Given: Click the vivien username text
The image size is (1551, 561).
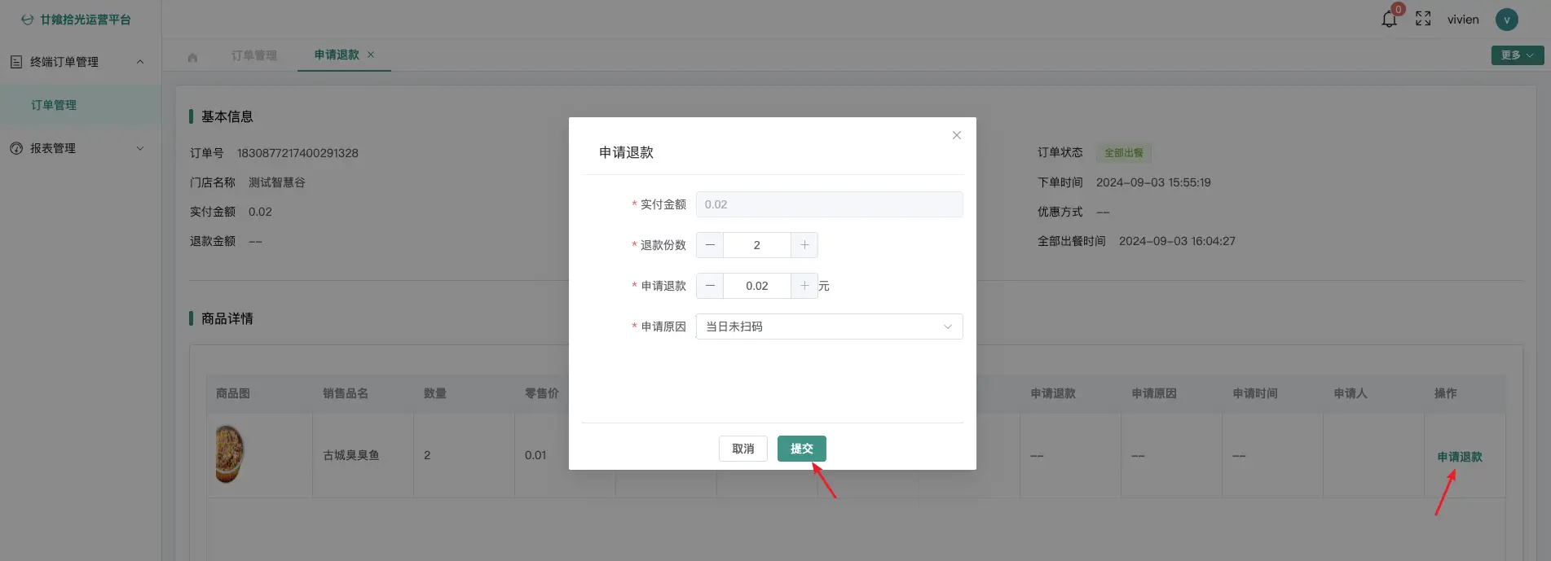Looking at the screenshot, I should click(1463, 20).
